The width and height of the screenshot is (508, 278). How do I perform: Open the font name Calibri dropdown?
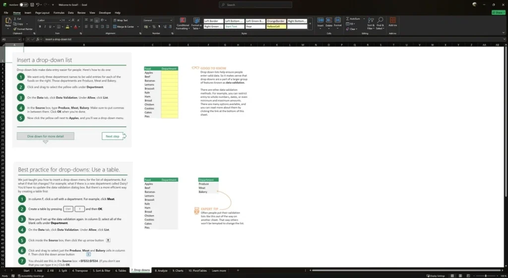pyautogui.click(x=60, y=20)
